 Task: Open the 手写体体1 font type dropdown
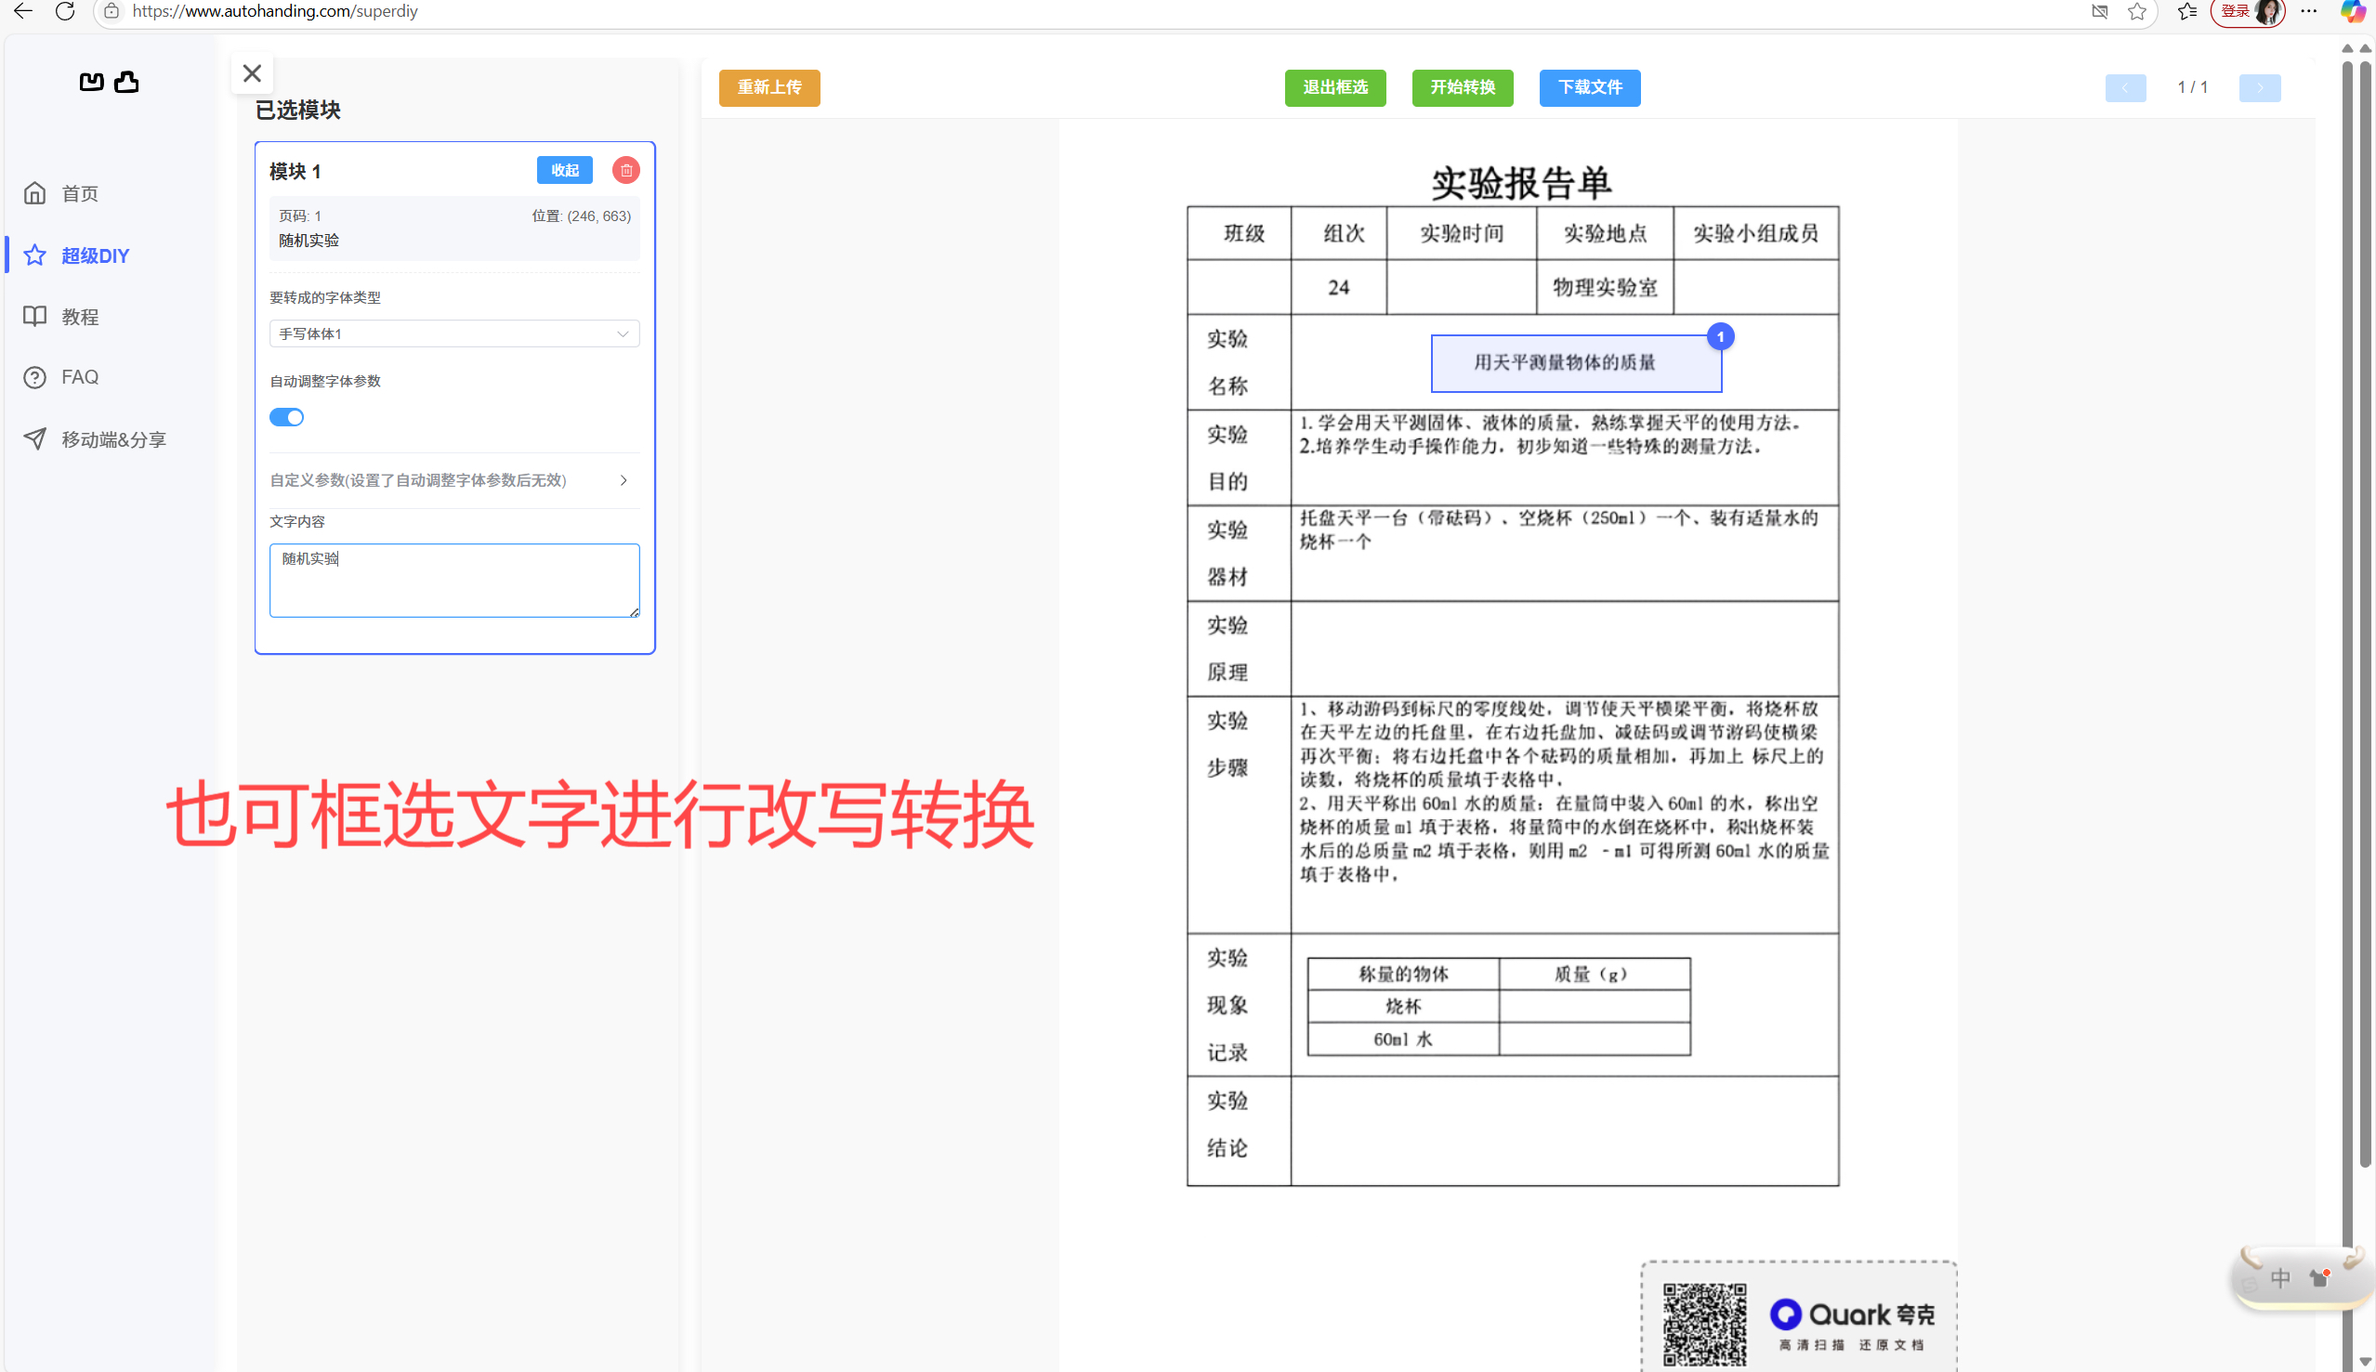(x=453, y=333)
